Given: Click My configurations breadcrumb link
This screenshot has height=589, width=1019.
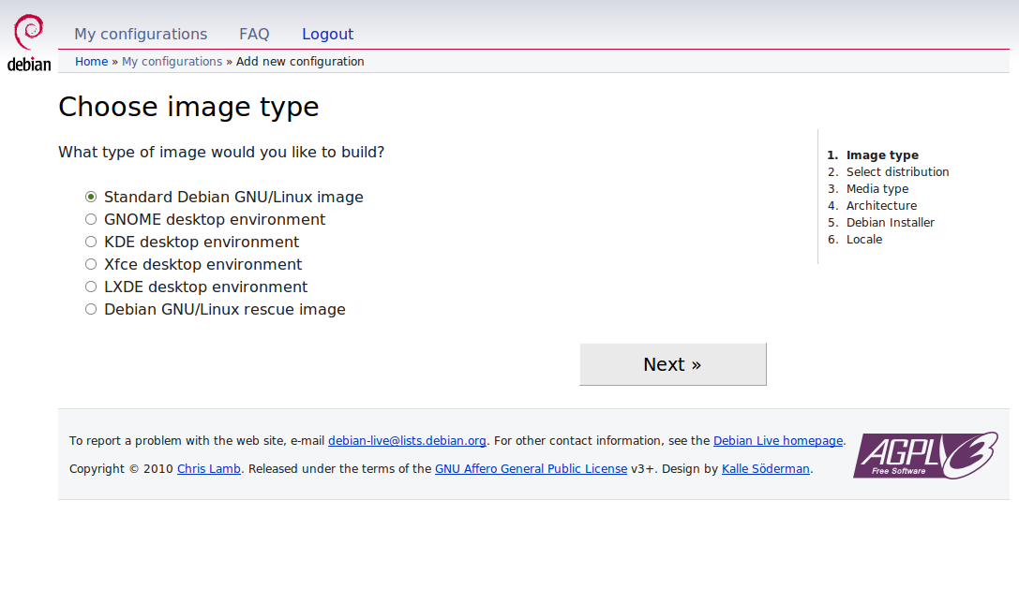Looking at the screenshot, I should click(172, 62).
